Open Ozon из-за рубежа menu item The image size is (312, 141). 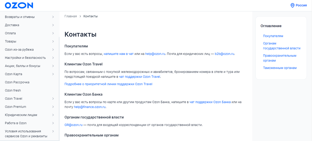pos(19,49)
